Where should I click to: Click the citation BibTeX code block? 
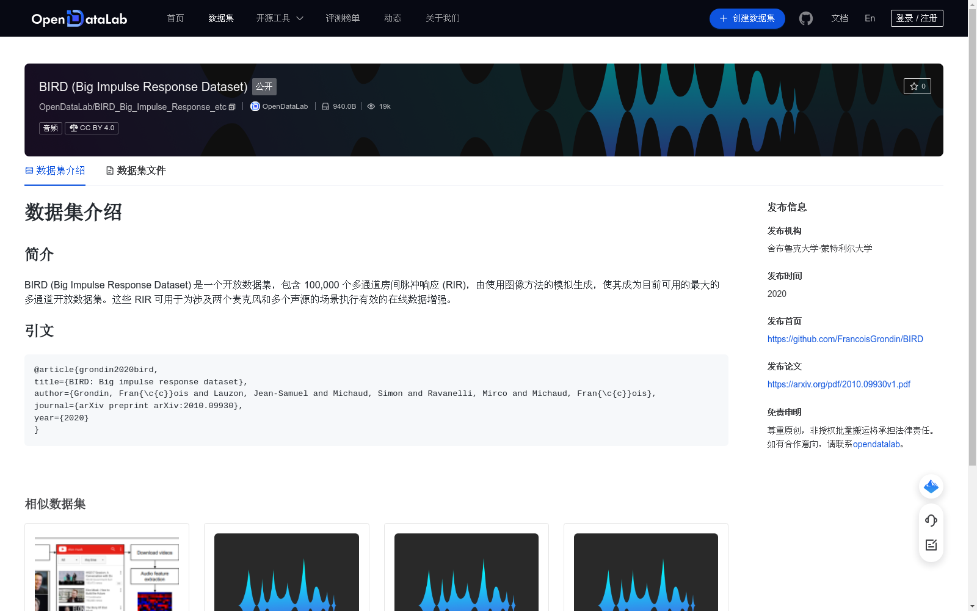coord(376,400)
